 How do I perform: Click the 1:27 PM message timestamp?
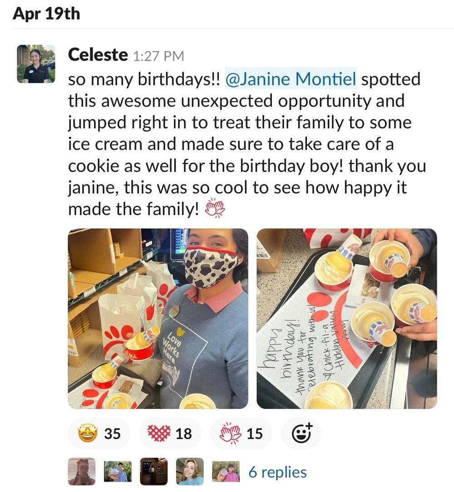tap(158, 56)
